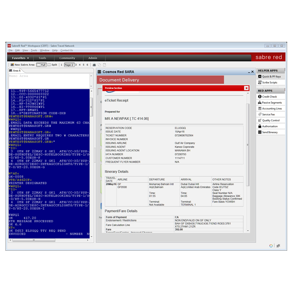The image size is (293, 293).
Task: Click the printer icon in toolbar
Action: coord(94,65)
